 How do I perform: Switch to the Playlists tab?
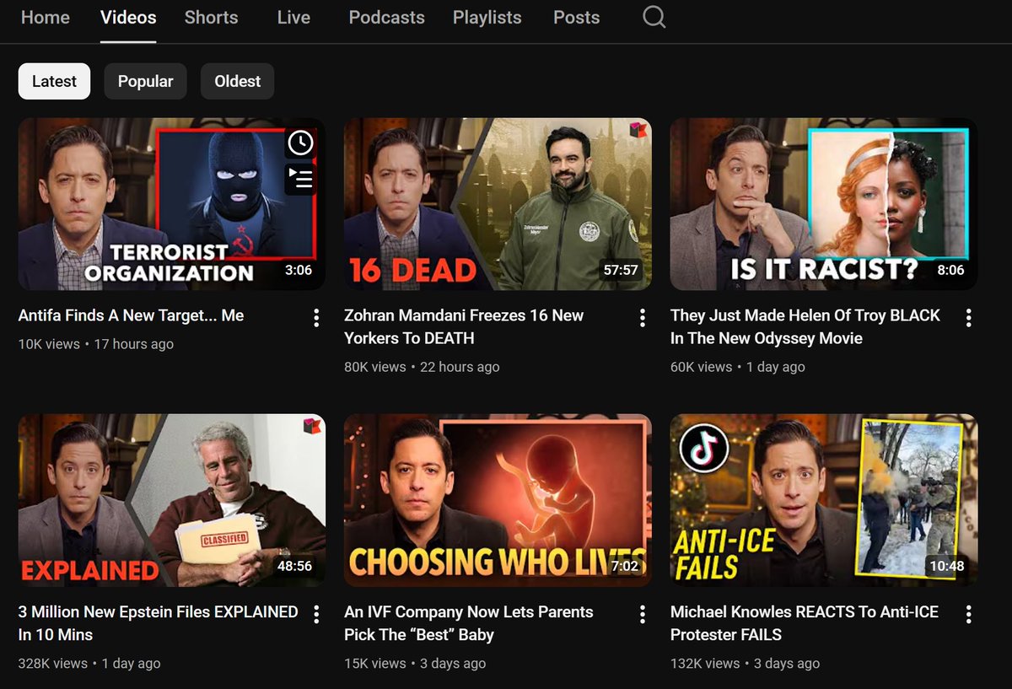coord(487,17)
